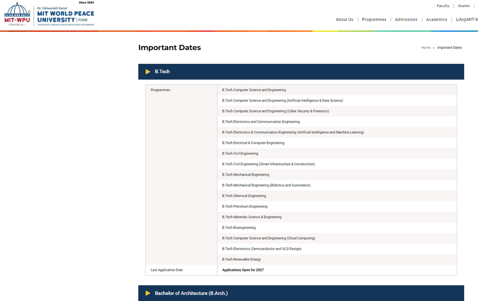Click the Important Dates page heading
Viewport: 478px width, 301px height.
coord(169,48)
